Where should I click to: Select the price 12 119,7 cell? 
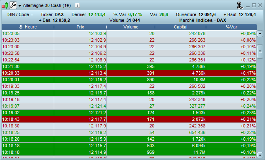(x=80, y=93)
